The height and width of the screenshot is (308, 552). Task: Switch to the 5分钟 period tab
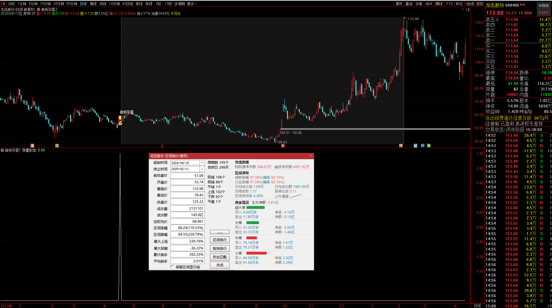click(x=33, y=4)
